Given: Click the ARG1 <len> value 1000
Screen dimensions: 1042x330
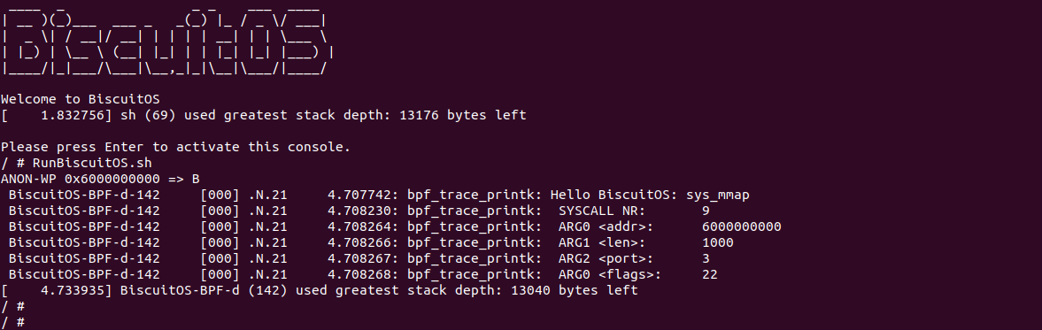Looking at the screenshot, I should 718,243.
